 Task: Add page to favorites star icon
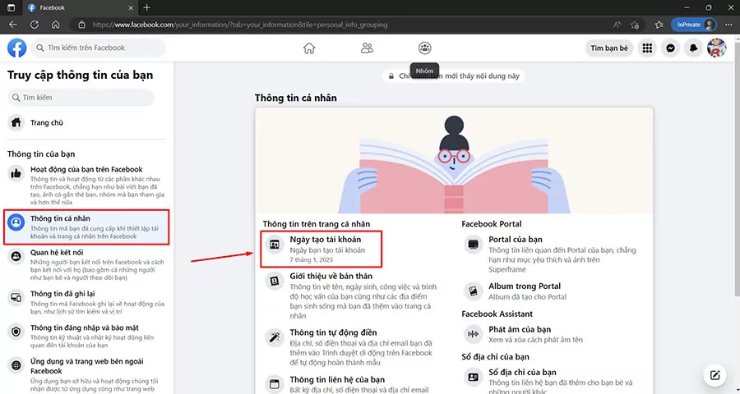click(x=635, y=25)
